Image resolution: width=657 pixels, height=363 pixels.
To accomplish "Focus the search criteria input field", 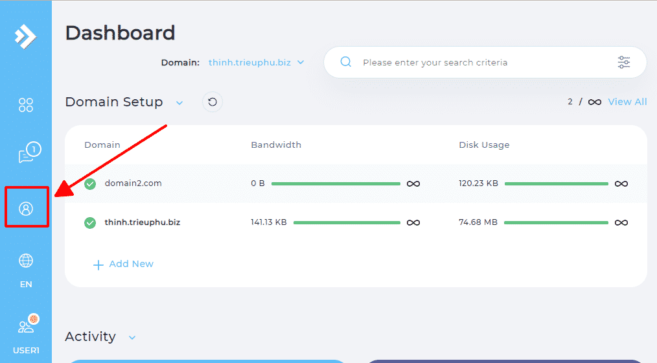I will tap(479, 62).
